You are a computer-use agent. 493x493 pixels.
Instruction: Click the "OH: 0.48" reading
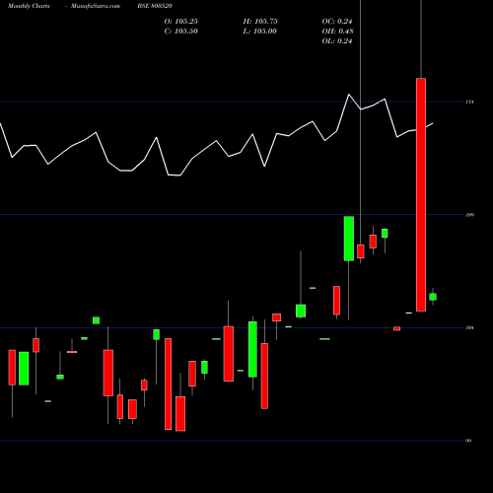pos(337,32)
